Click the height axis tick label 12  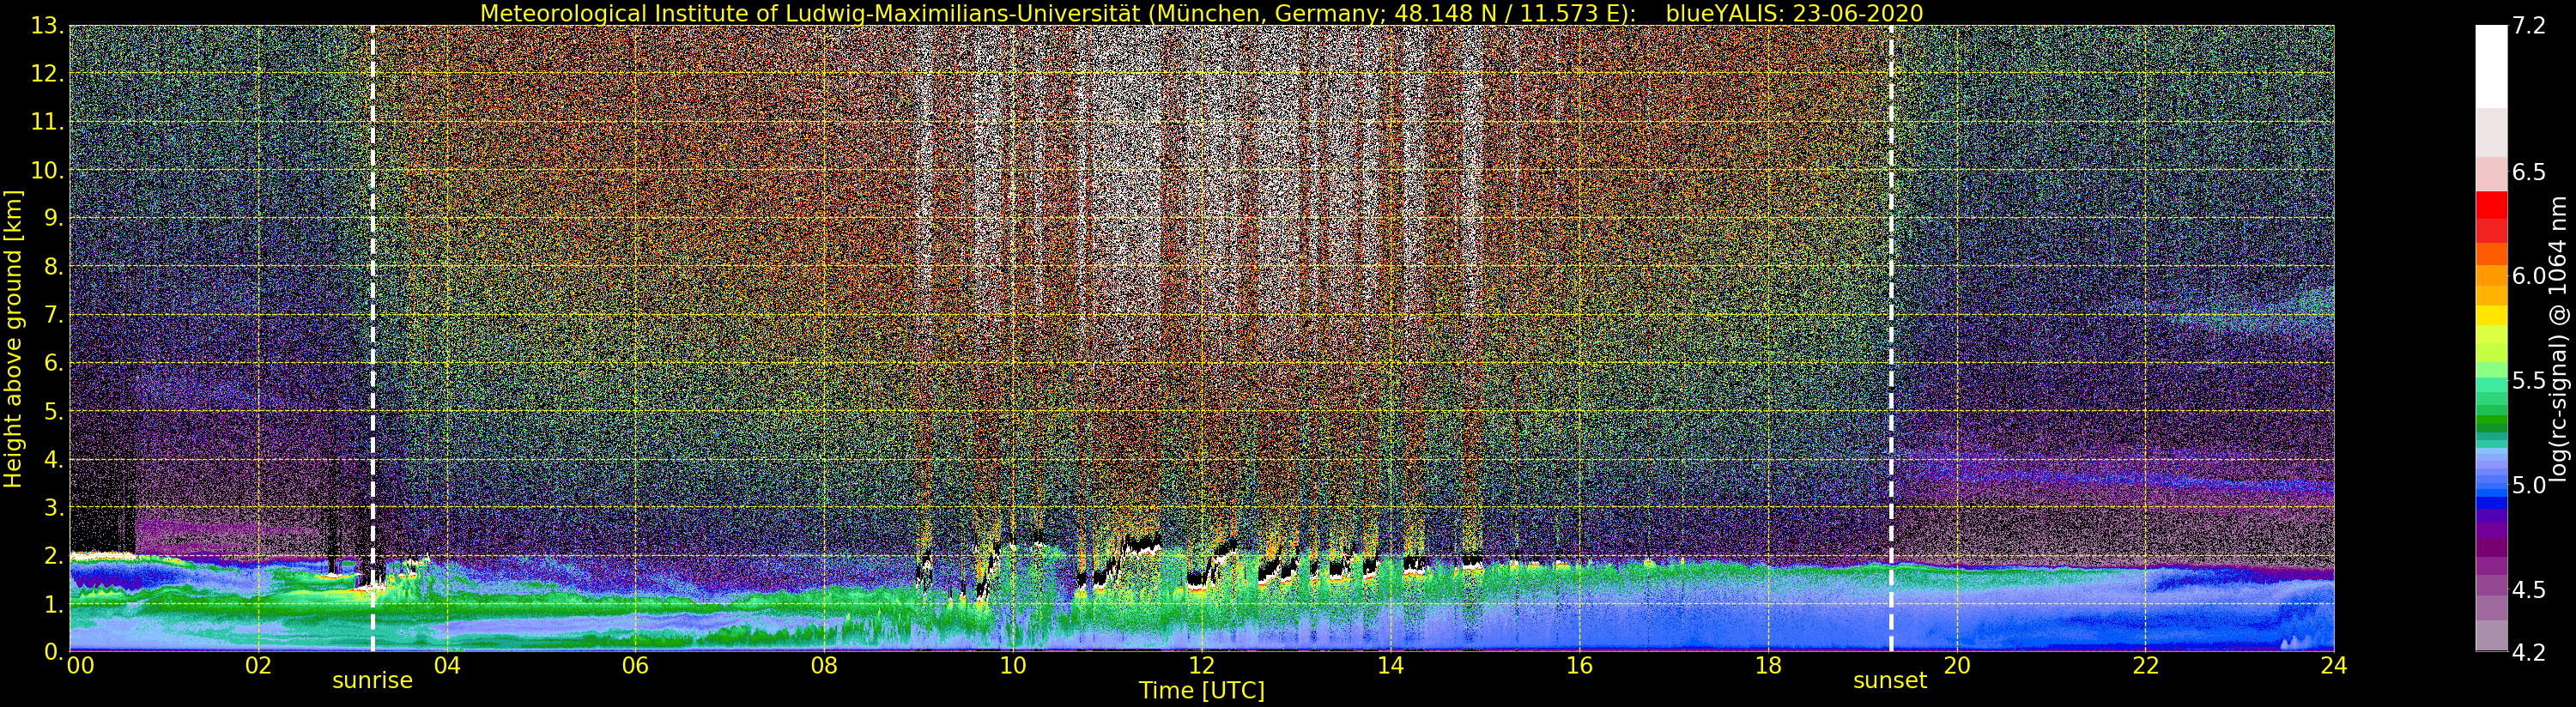coord(47,74)
